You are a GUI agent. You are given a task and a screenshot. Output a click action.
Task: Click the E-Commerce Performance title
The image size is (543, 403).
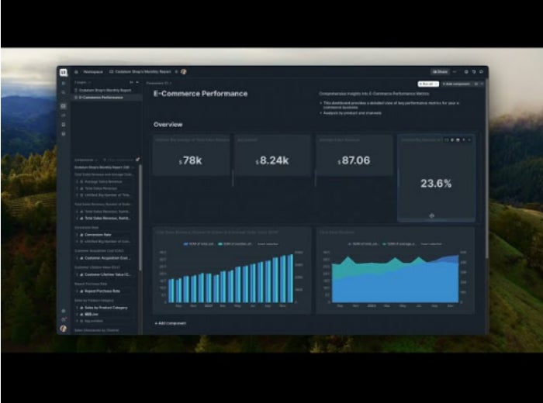tap(200, 94)
